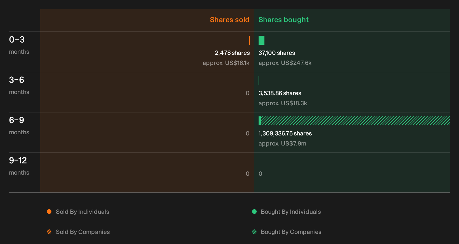
Task: Click the thin green bought bar for 3-6 months
Action: [x=259, y=81]
